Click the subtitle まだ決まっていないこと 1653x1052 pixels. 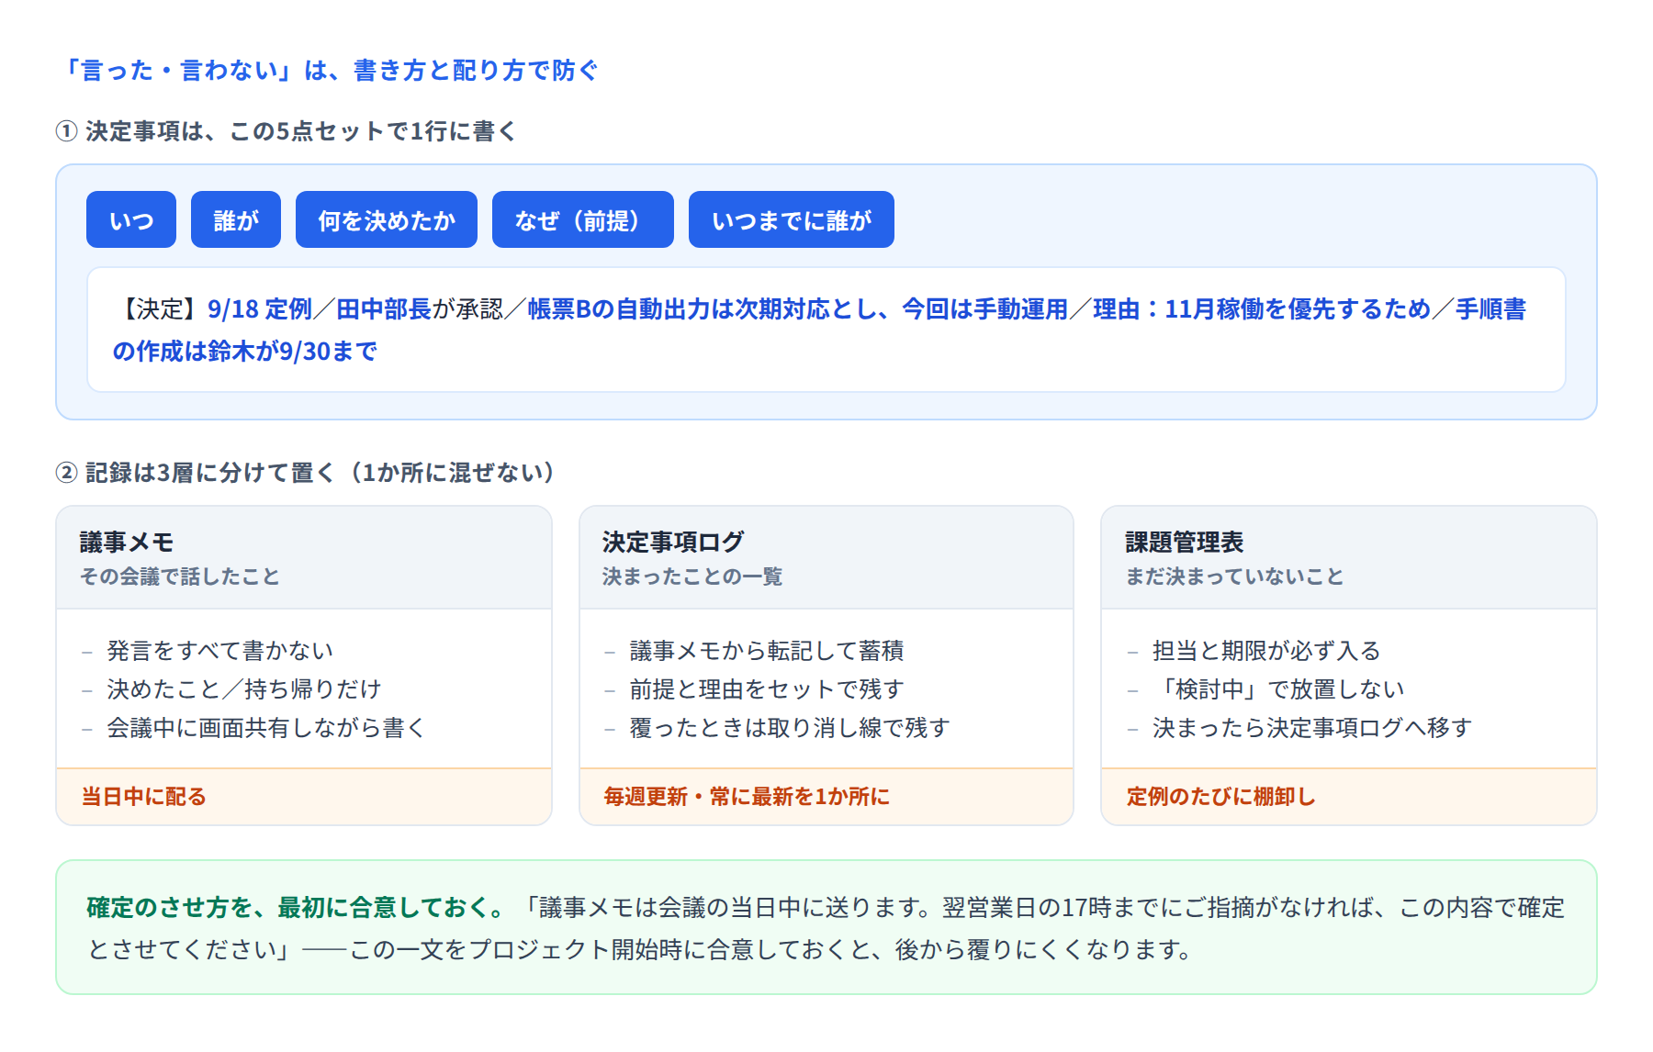[x=1235, y=576]
